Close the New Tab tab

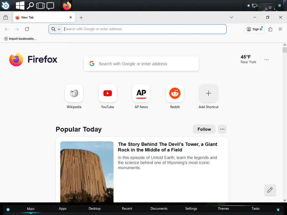point(70,17)
